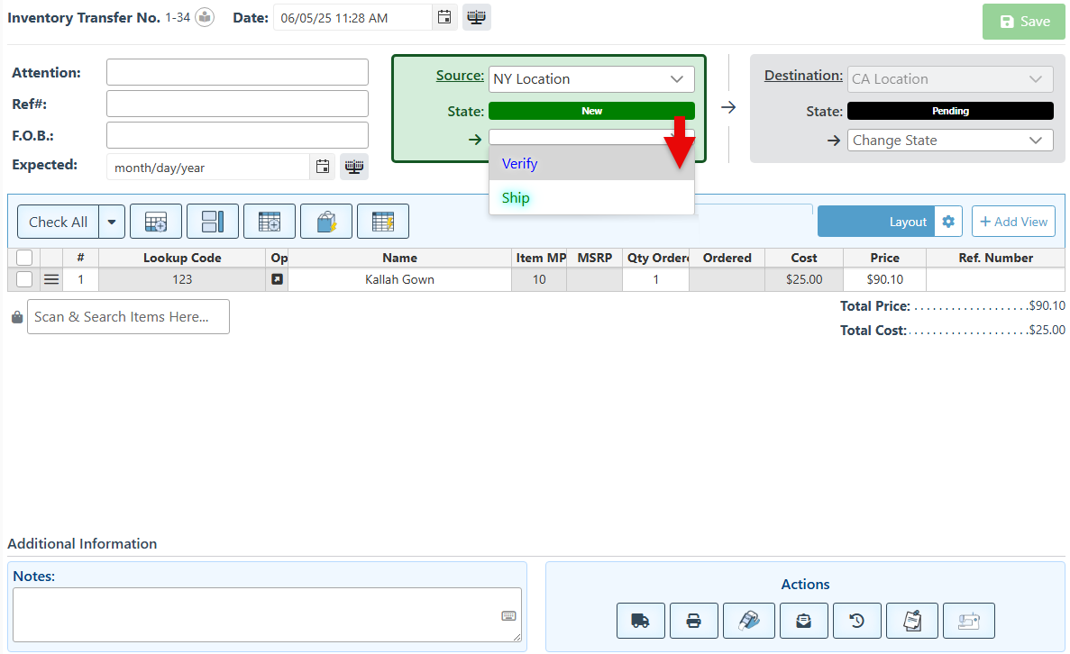1070x654 pixels.
Task: Open the calendar picker for Expected date
Action: tap(322, 167)
